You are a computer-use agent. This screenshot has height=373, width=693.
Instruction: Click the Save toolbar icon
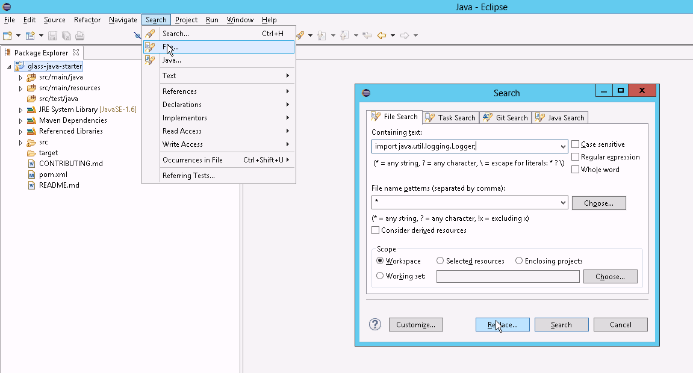52,35
